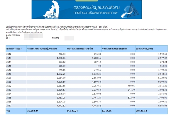The height and width of the screenshot is (115, 176).
Task: Click the employer value 2,664.99 in row 2550
Action: click(97, 78)
